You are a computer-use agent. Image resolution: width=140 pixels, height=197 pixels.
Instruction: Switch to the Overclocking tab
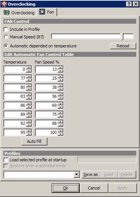point(19,13)
